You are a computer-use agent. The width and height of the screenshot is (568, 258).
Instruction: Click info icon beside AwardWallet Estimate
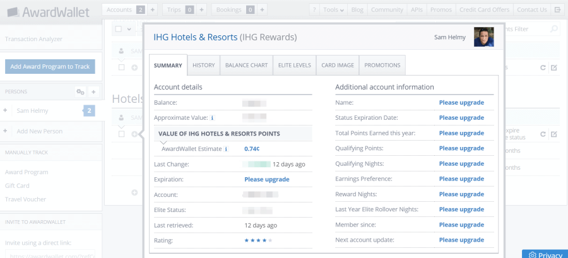tap(226, 149)
